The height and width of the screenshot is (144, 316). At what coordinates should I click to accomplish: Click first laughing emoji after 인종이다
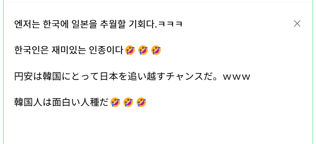click(130, 50)
